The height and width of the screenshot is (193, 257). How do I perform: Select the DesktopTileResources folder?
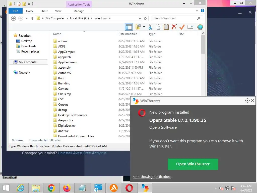73,115
